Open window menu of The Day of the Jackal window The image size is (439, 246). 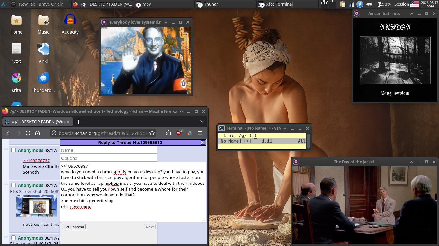[296, 162]
